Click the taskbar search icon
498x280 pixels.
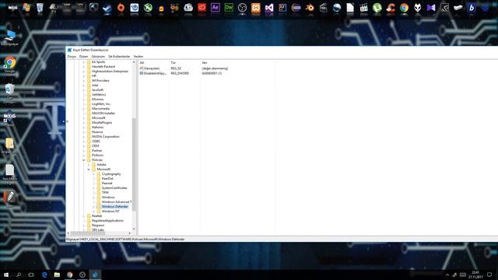pos(19,275)
